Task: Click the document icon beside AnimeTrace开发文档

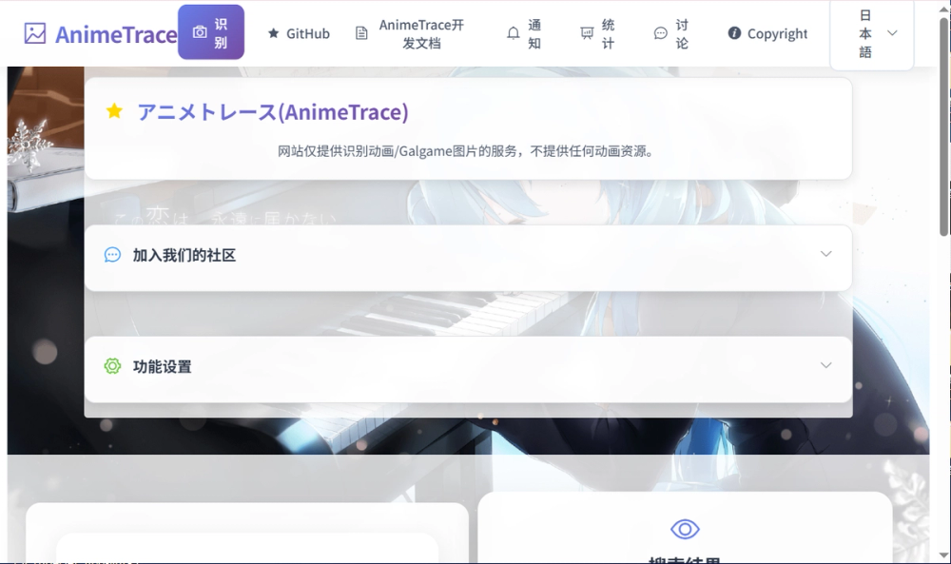Action: 362,31
